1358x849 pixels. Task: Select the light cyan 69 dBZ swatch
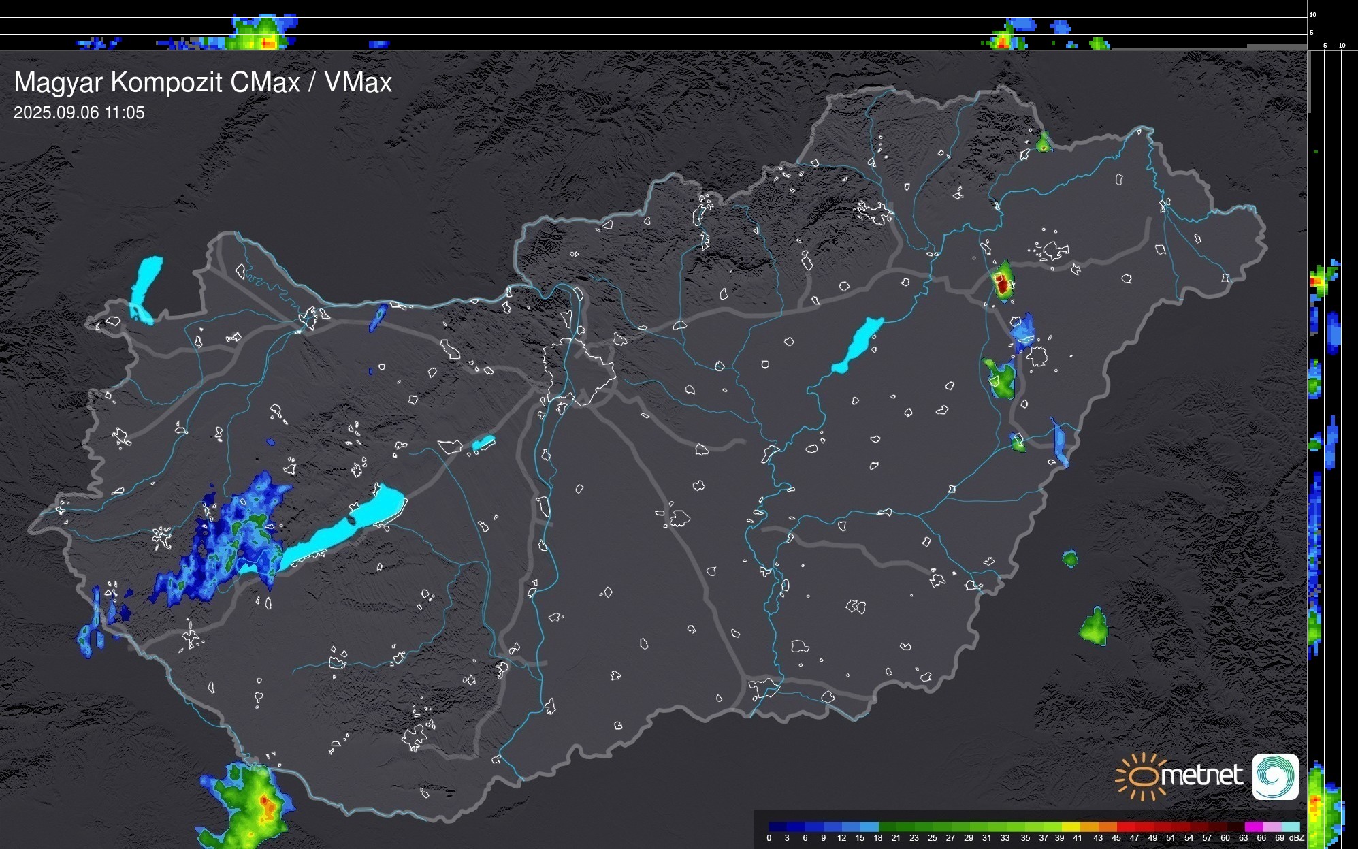tap(1290, 827)
